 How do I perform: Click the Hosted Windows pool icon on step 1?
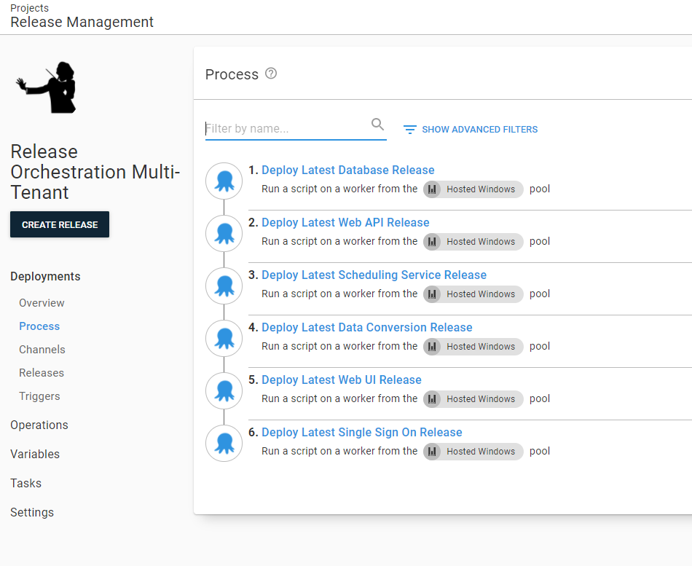[433, 189]
